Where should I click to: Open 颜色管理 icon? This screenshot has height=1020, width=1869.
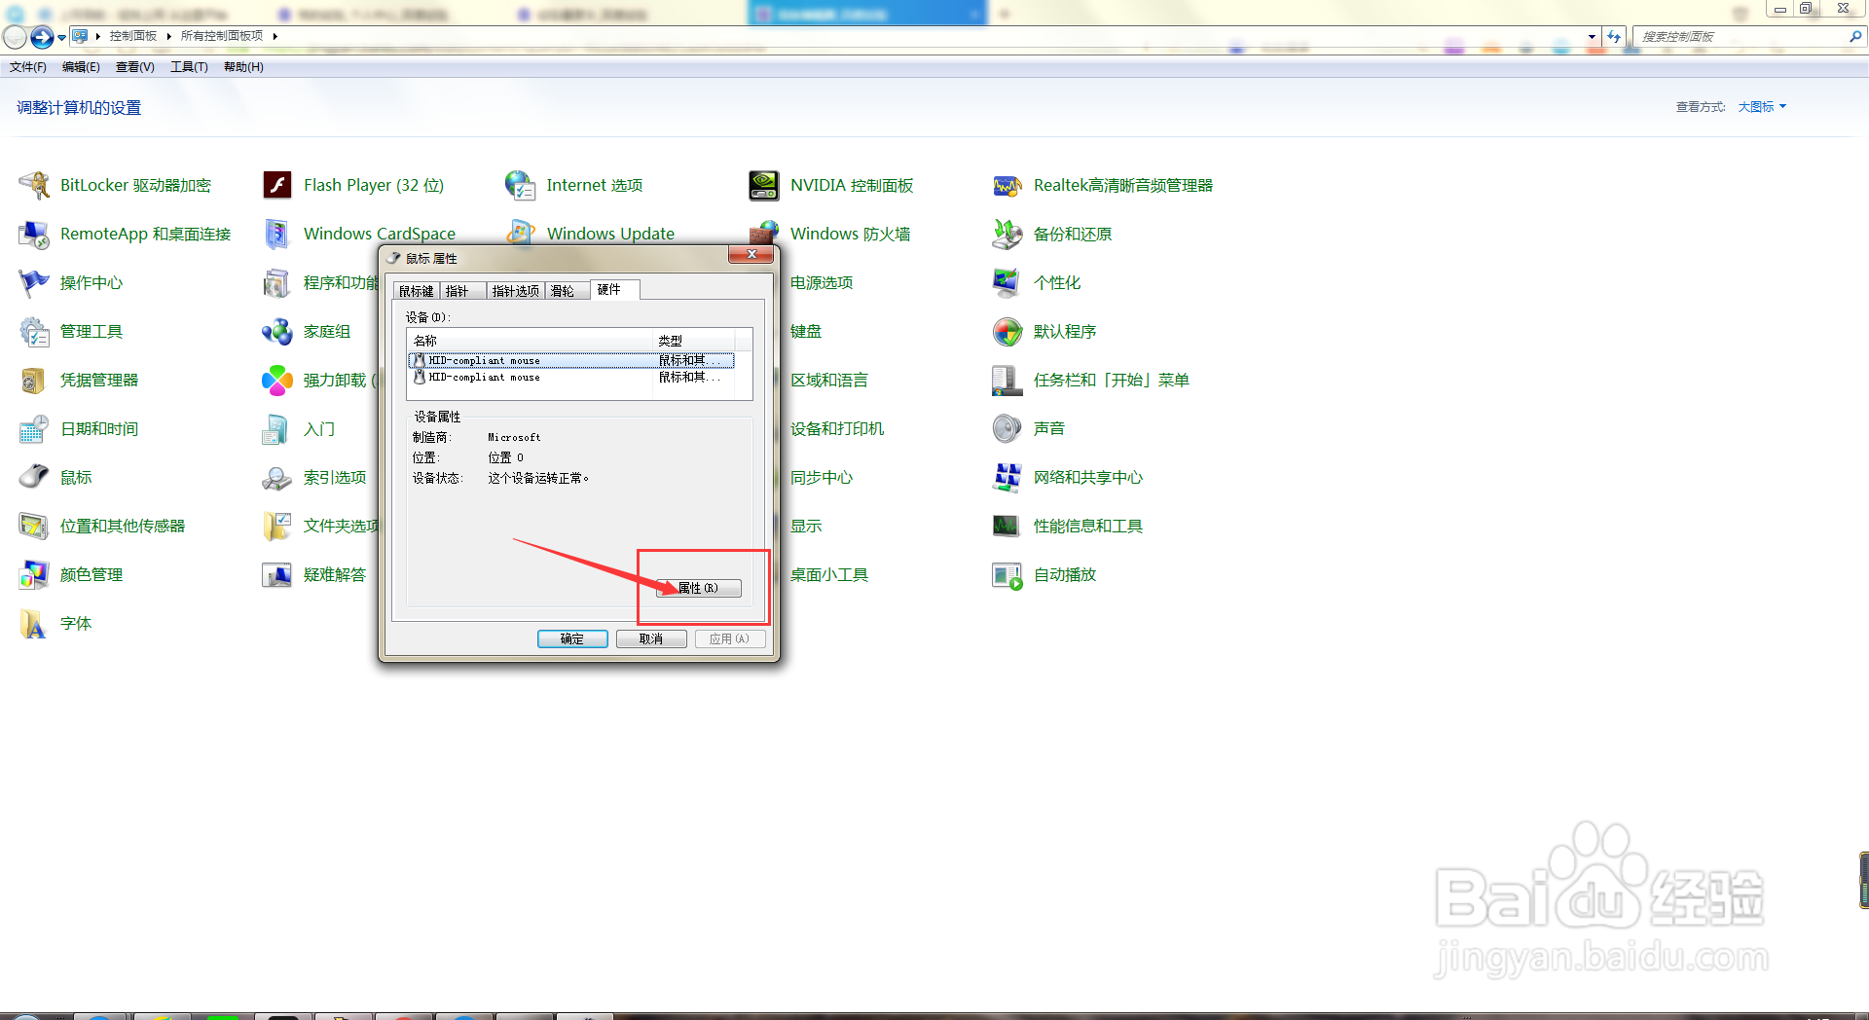[x=34, y=574]
